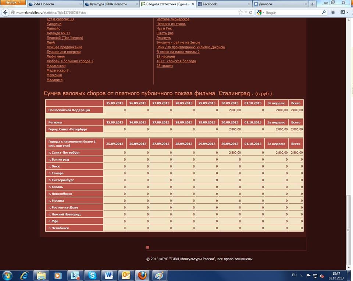
Task: Bookmark this page with the star icon
Action: [x=240, y=13]
